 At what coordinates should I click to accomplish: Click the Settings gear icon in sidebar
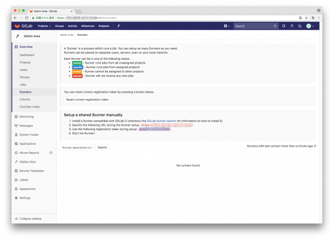16,198
